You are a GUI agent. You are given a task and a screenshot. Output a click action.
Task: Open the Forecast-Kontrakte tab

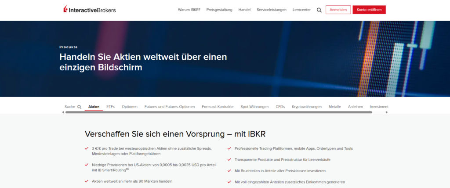click(x=218, y=107)
